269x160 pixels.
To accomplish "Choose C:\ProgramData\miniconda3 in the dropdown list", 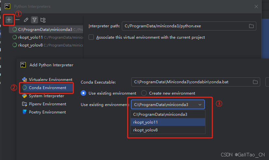I will point(168,114).
